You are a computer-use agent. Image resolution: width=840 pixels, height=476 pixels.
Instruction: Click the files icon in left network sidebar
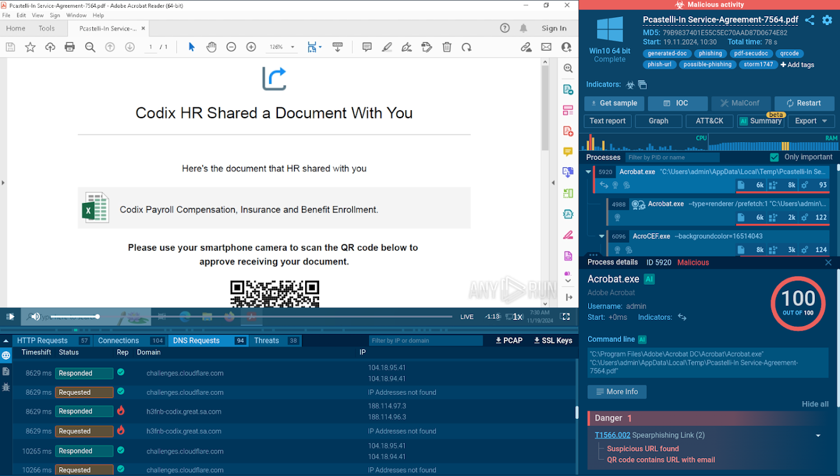pyautogui.click(x=6, y=371)
